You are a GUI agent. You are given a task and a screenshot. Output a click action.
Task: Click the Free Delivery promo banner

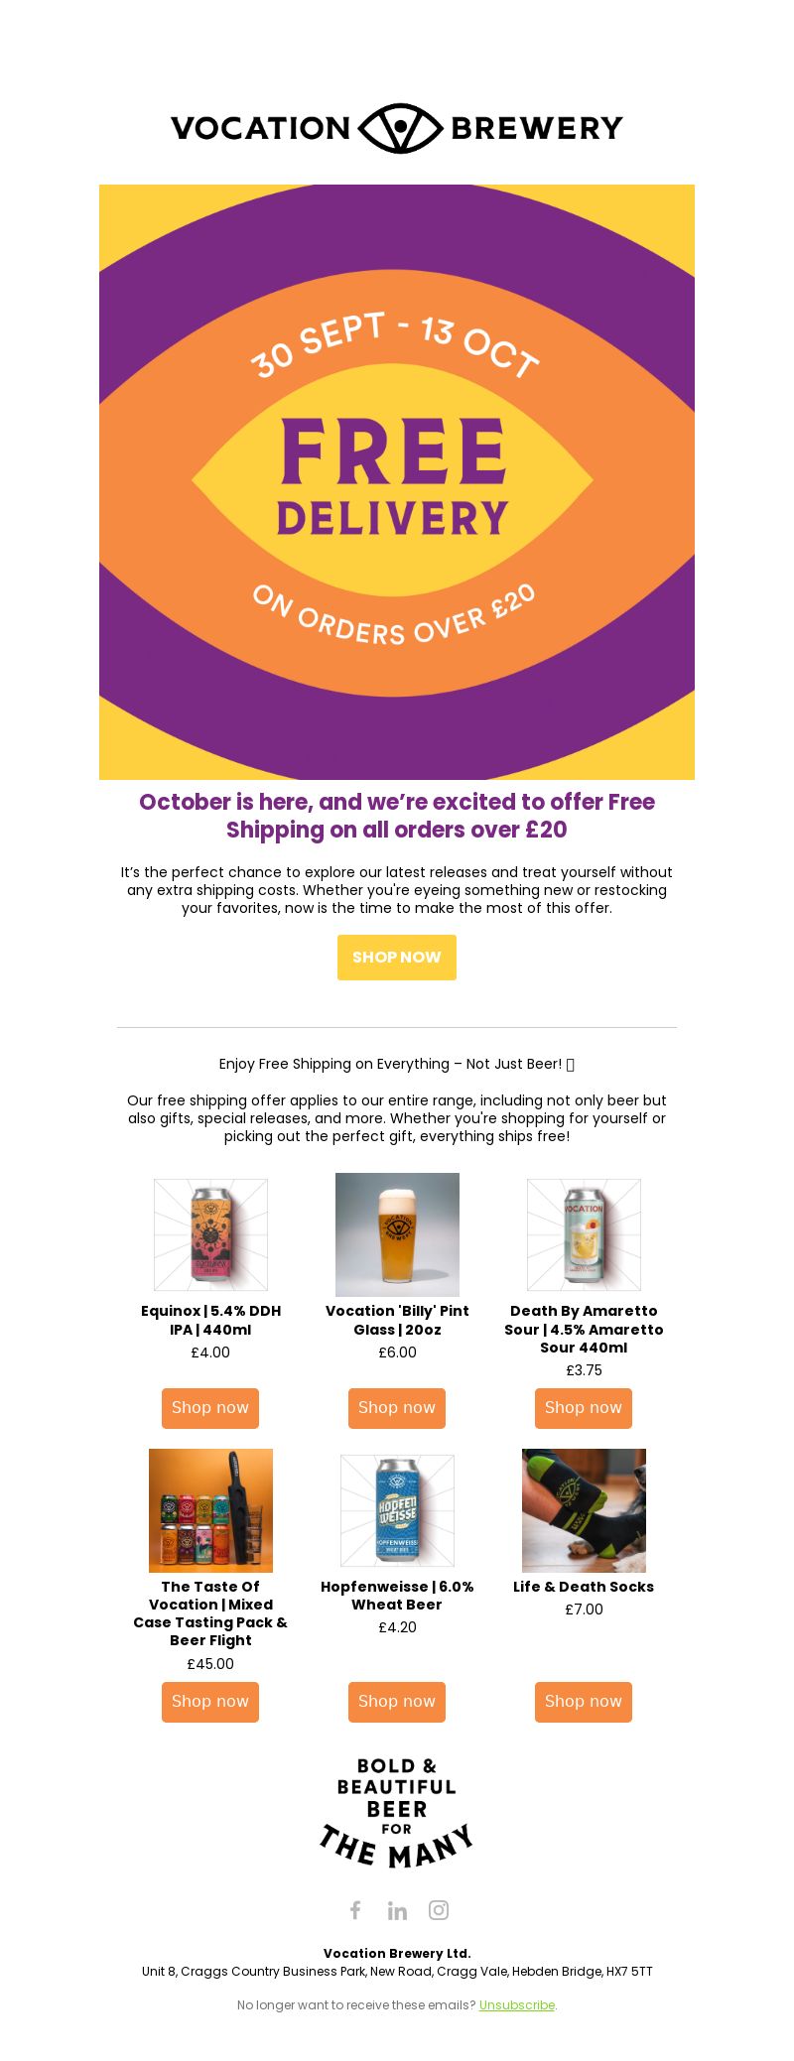(397, 482)
